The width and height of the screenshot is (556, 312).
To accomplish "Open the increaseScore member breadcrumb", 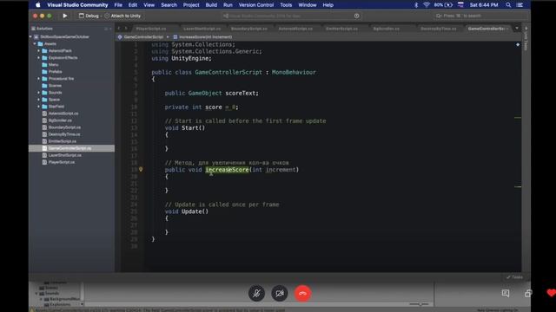I will 202,36.
